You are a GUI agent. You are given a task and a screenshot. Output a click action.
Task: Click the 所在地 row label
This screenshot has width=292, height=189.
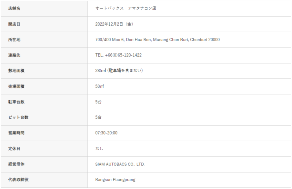pos(14,40)
